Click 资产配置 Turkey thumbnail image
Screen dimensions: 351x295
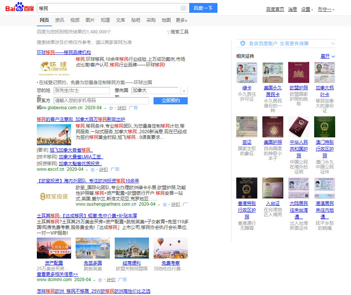pos(54,248)
